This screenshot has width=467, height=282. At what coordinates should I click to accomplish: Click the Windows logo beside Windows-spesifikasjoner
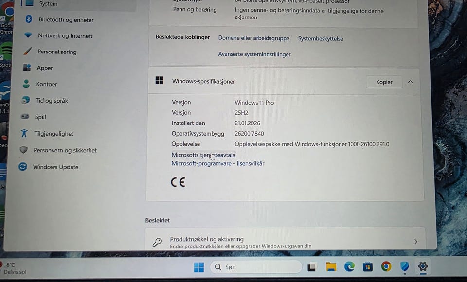[160, 80]
